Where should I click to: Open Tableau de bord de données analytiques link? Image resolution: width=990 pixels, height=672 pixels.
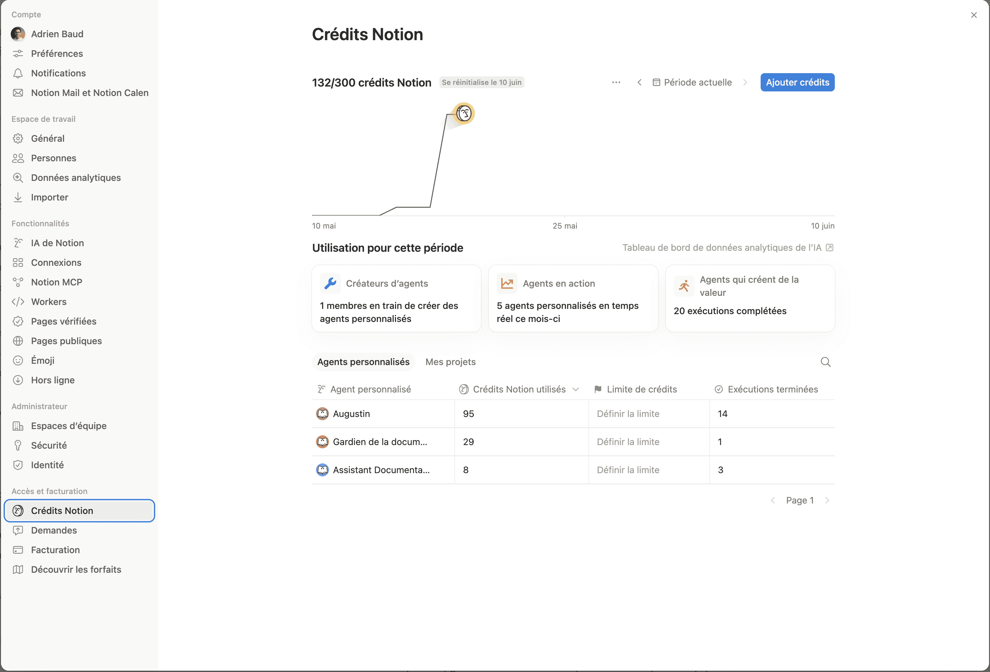[728, 248]
